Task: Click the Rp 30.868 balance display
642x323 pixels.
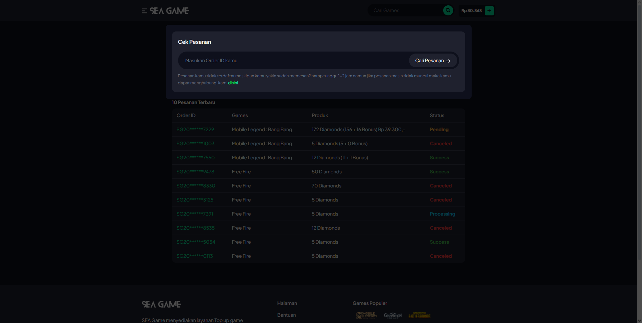Action: tap(471, 11)
